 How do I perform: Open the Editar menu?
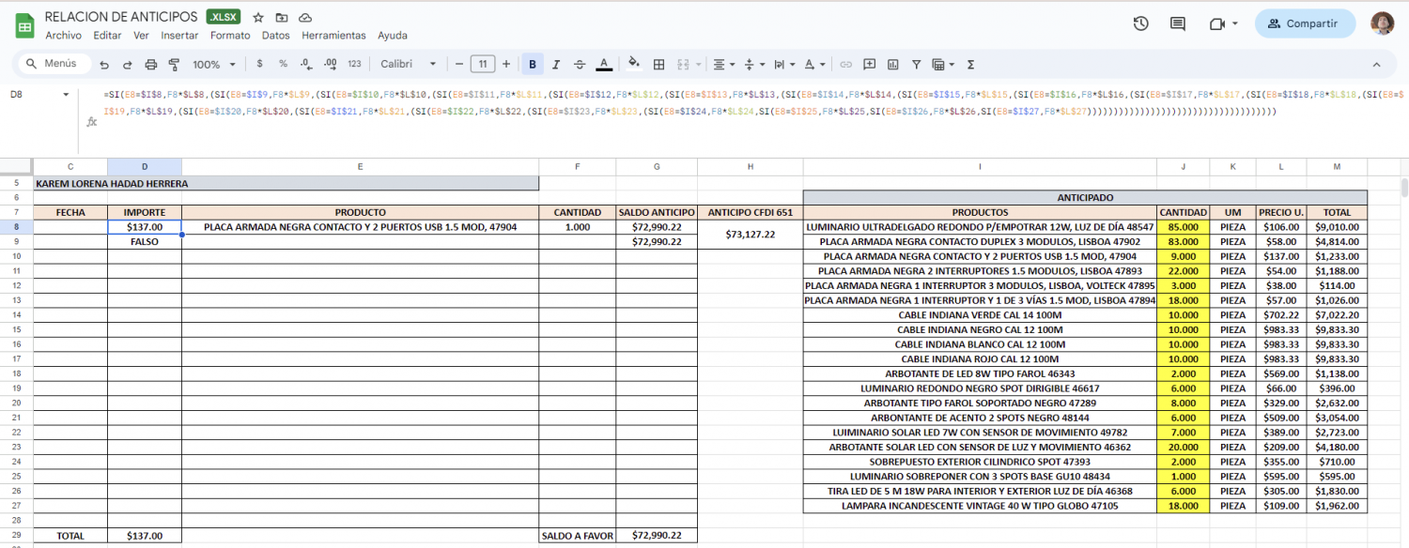[107, 35]
